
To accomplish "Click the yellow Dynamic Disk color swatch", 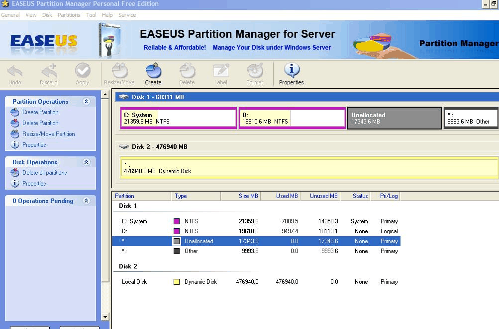I will 177,282.
